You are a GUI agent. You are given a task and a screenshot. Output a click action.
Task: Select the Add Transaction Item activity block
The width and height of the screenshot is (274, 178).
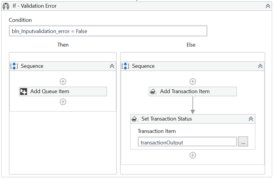pos(193,91)
